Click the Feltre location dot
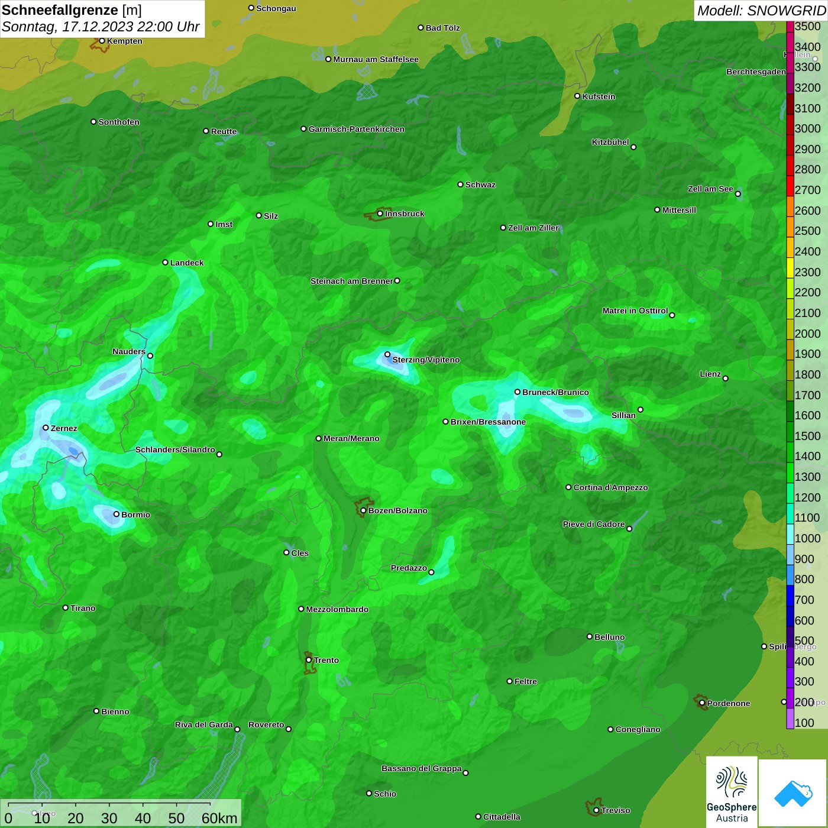 pos(510,681)
